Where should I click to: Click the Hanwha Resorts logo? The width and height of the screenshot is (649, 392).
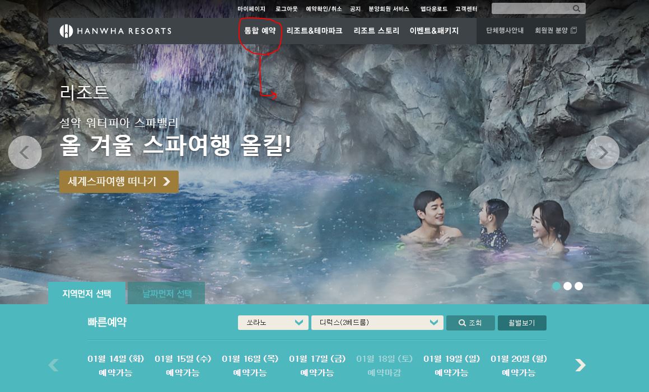pos(115,31)
